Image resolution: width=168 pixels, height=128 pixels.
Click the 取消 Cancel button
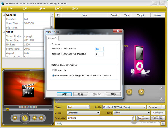[x=81, y=94]
